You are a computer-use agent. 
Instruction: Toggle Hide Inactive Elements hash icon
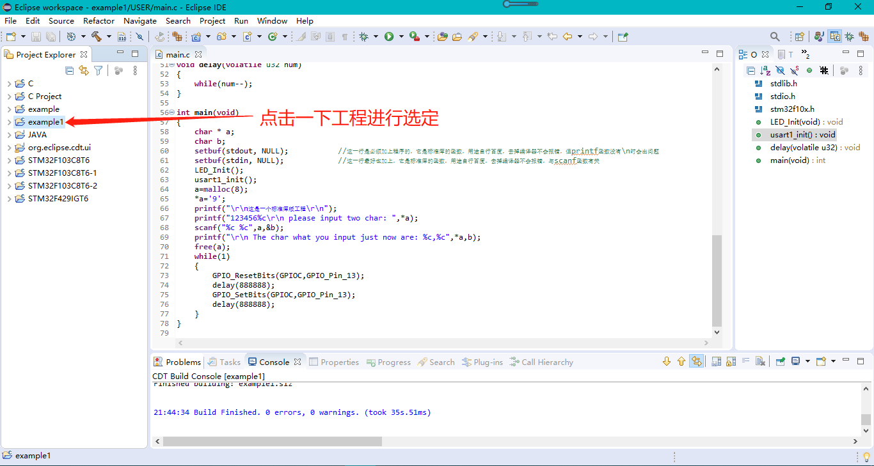[824, 71]
